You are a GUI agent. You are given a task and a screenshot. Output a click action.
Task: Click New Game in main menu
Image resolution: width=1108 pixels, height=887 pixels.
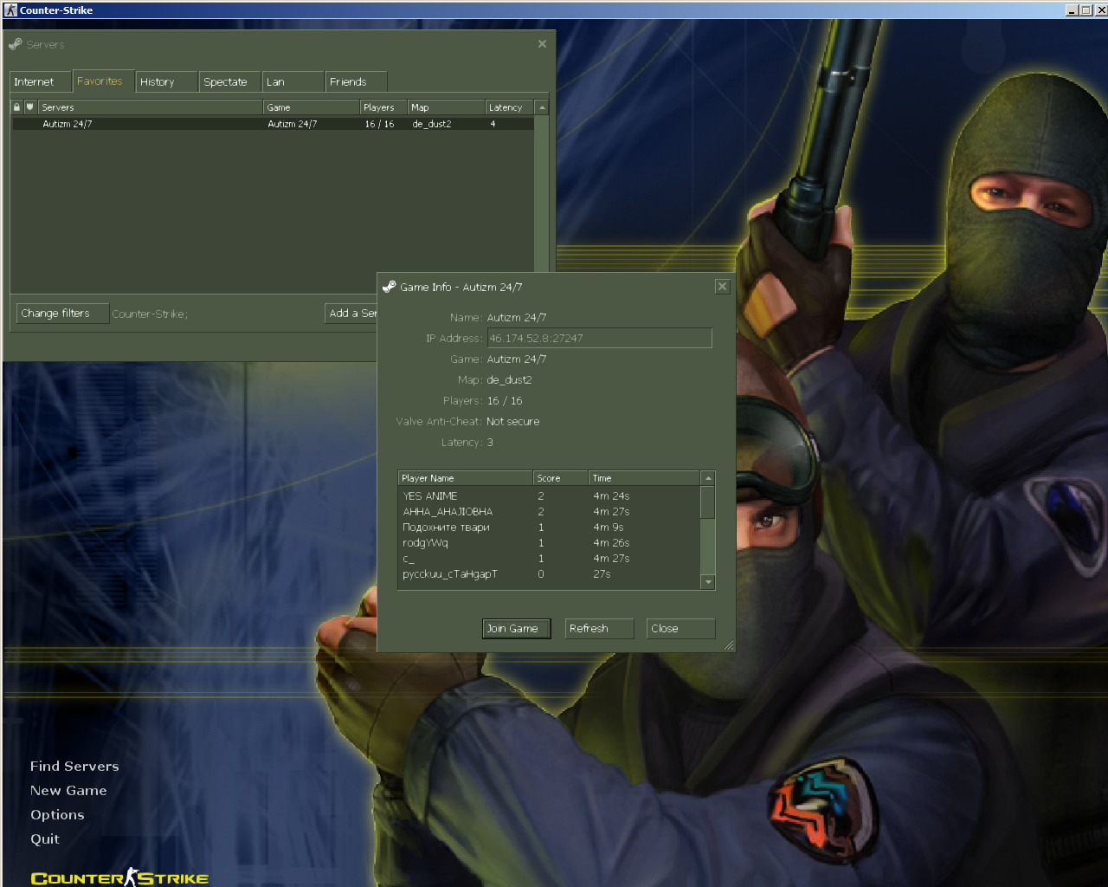[68, 791]
